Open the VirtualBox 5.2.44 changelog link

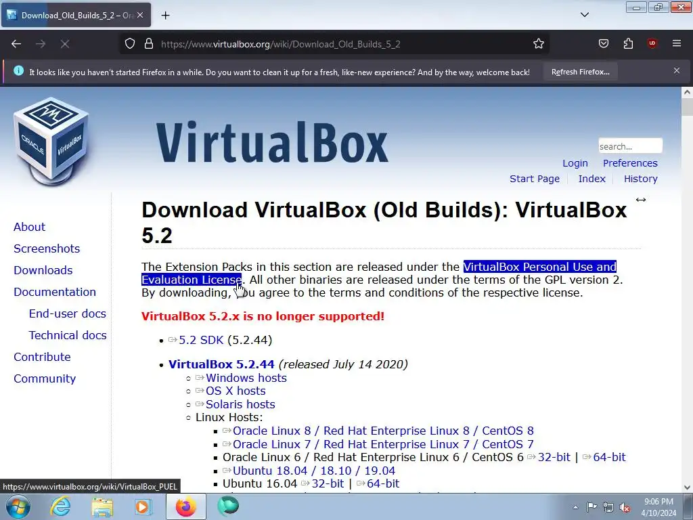tap(221, 364)
